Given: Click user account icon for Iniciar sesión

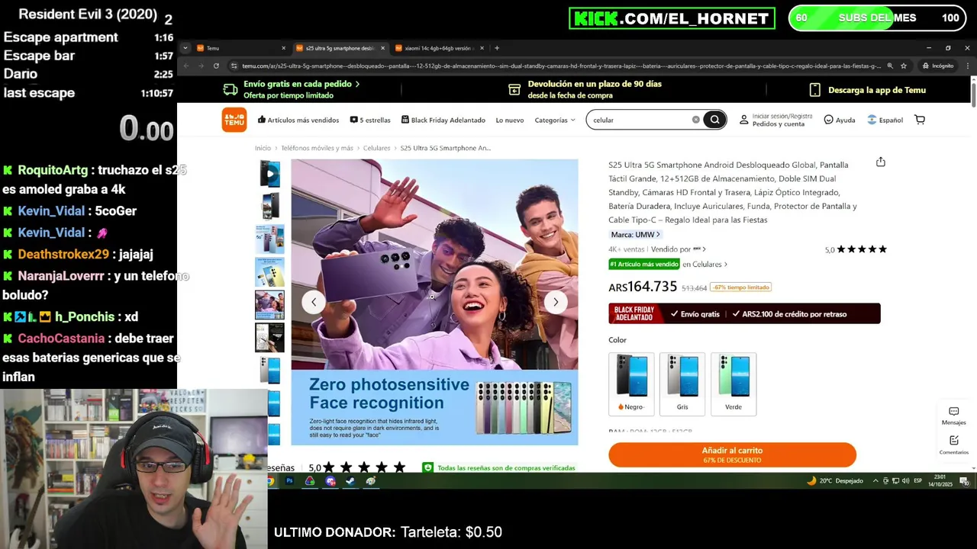Looking at the screenshot, I should pos(743,120).
